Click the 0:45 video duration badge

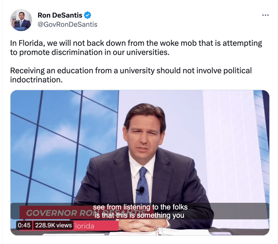click(24, 225)
